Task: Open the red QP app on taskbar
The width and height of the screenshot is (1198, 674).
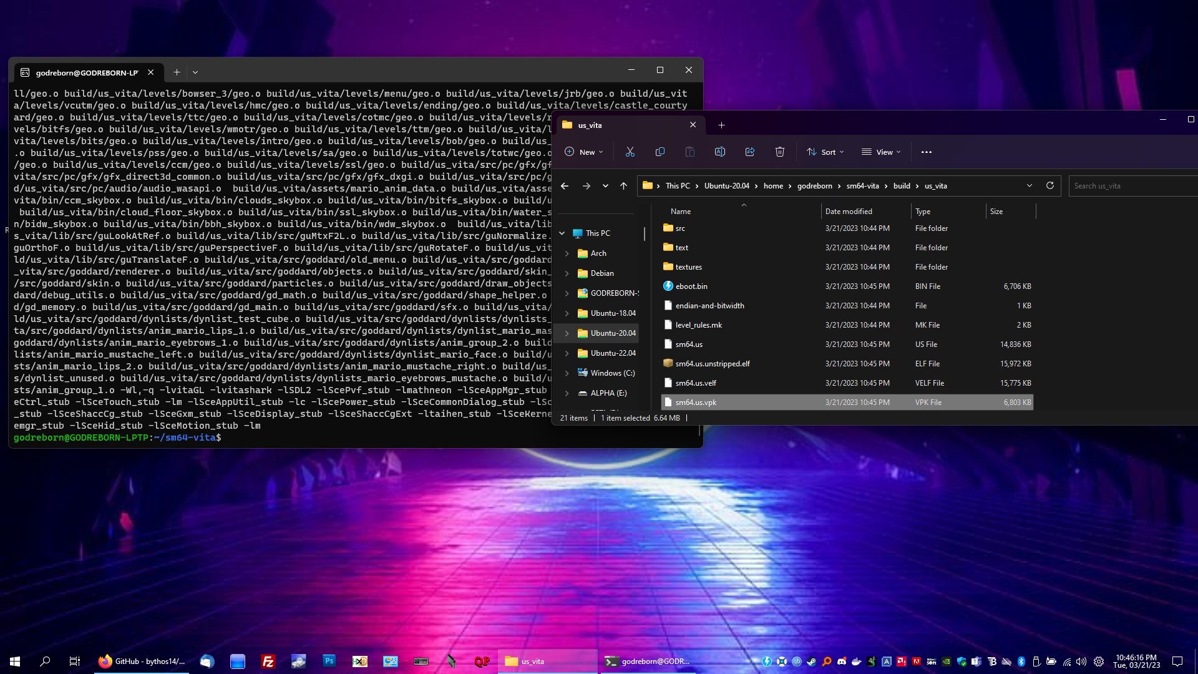Action: coord(482,662)
